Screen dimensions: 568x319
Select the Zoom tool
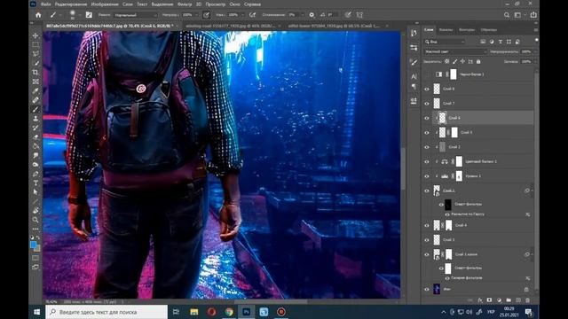click(35, 220)
